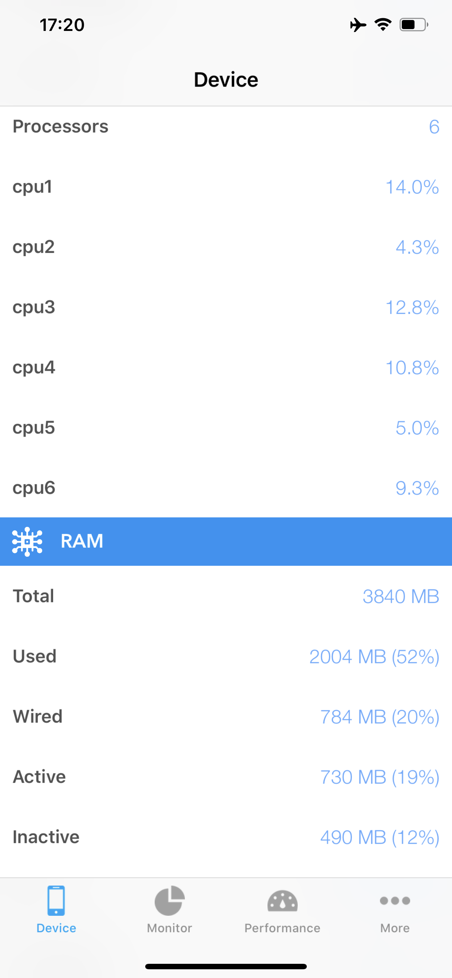Screen dimensions: 452x978
Task: Tap the Wi-Fi status icon
Action: coord(383,25)
